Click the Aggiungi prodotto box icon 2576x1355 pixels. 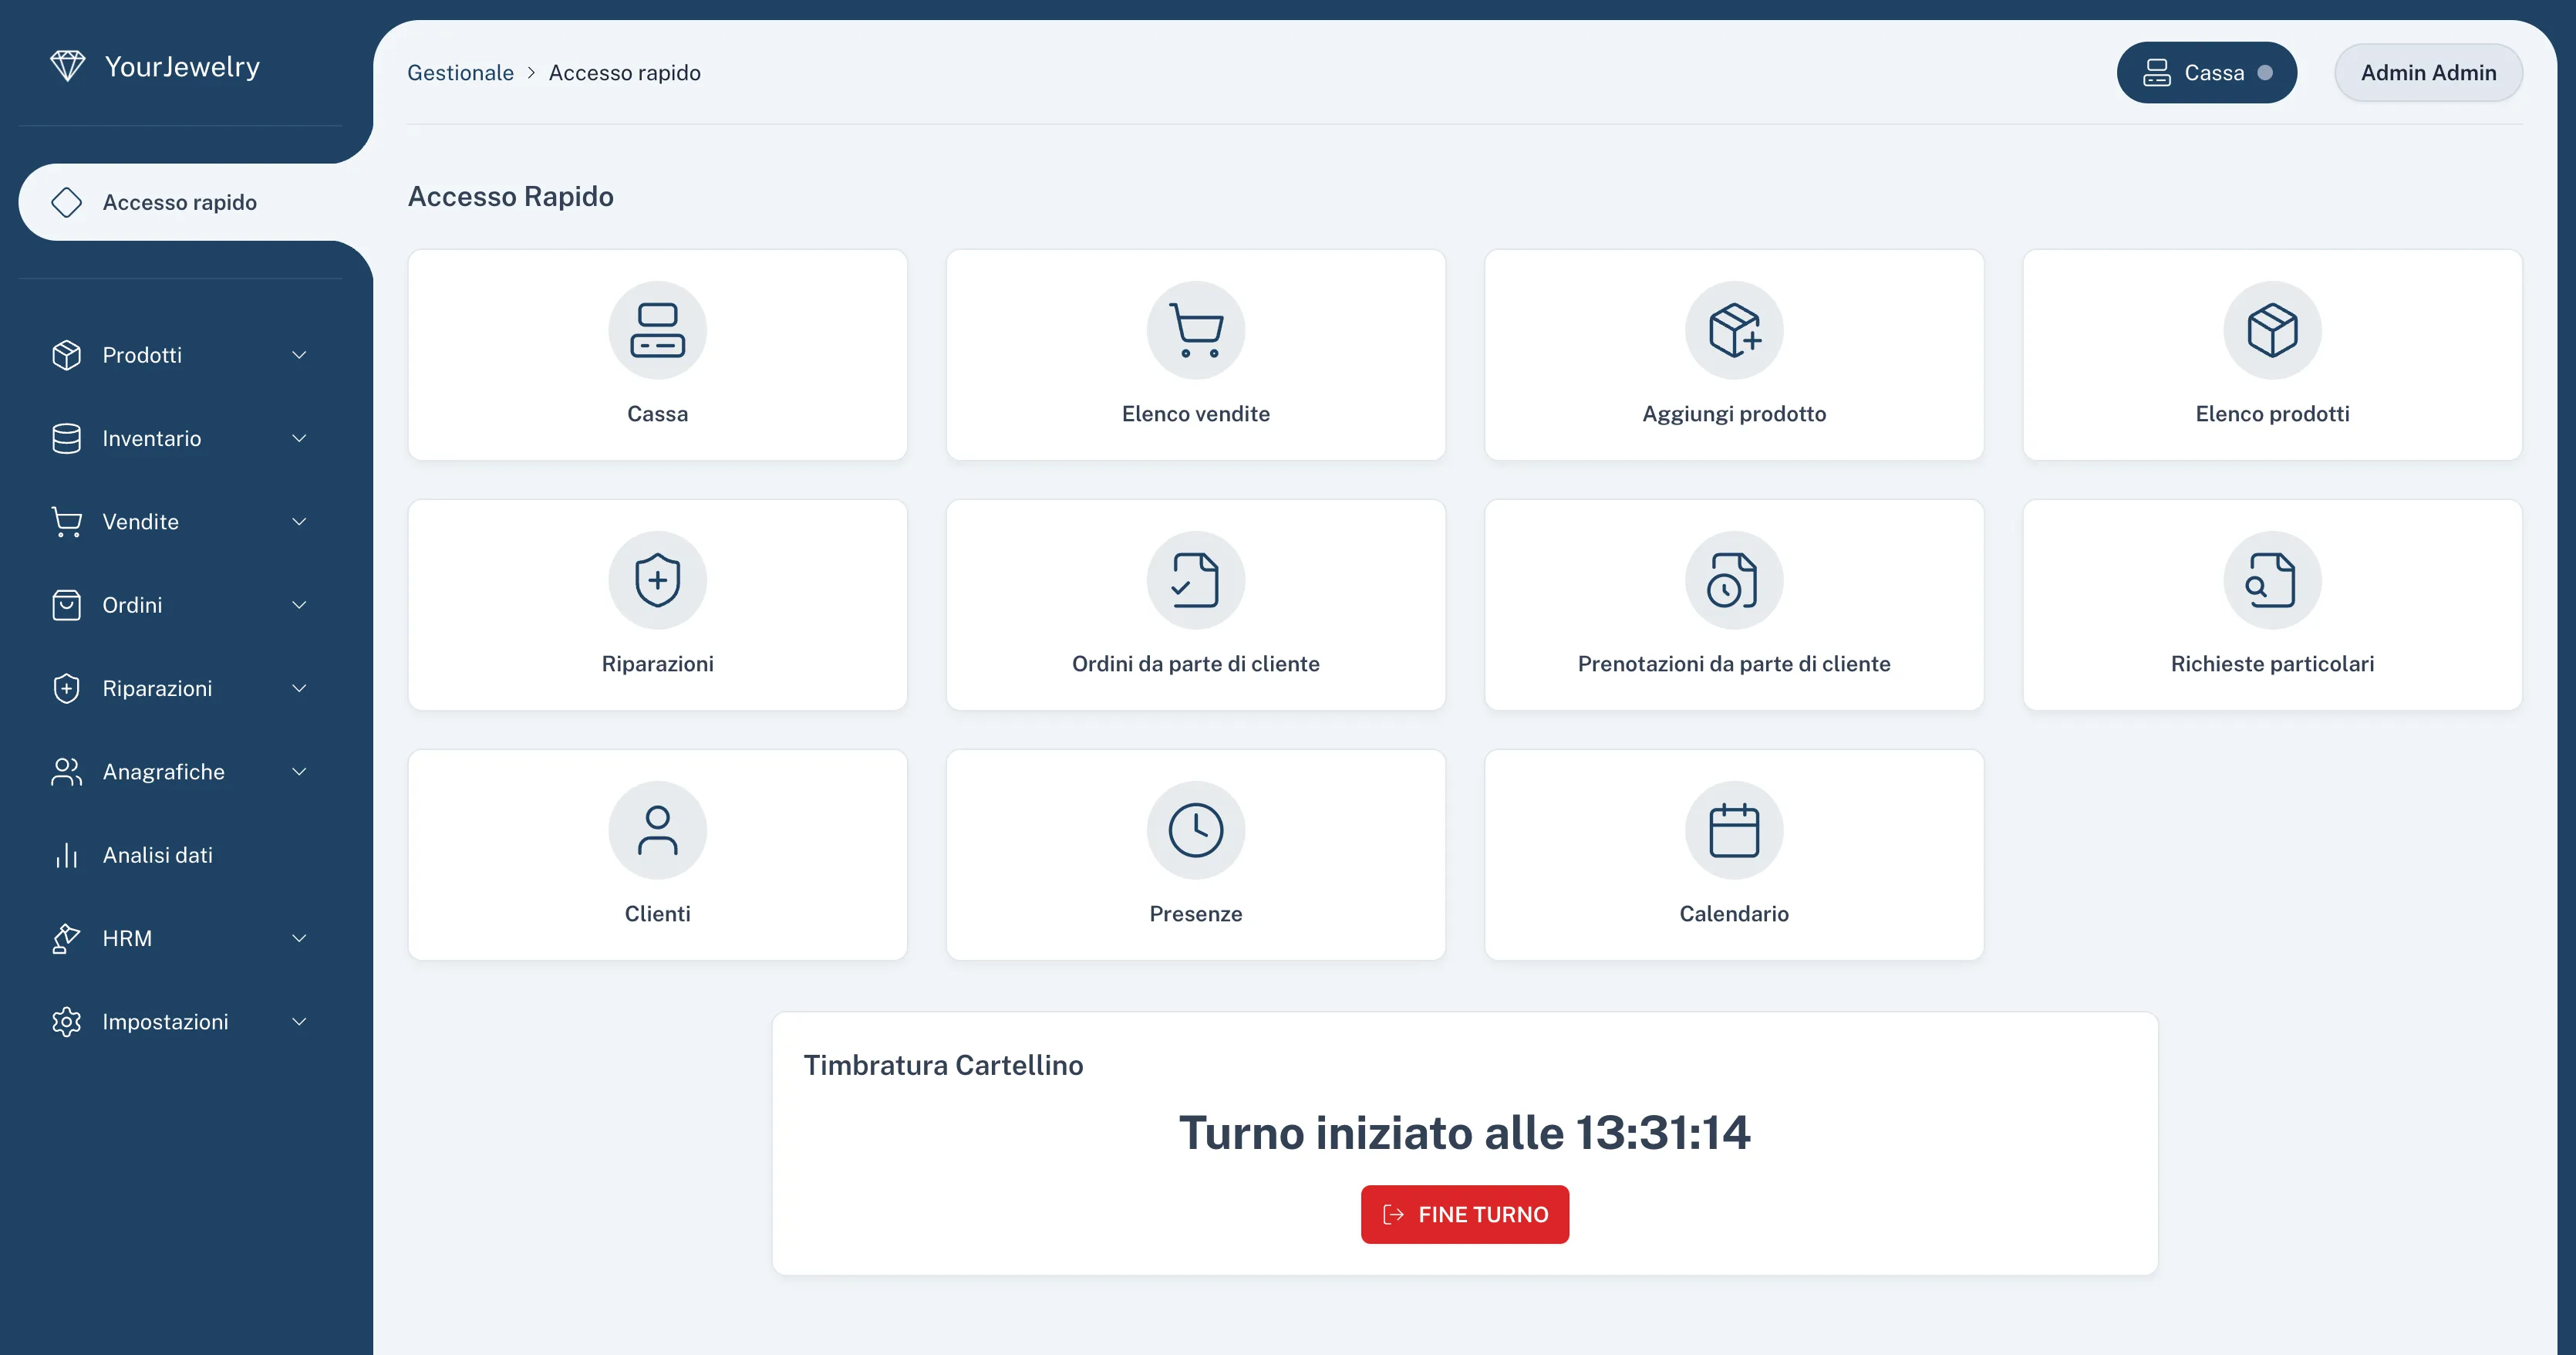tap(1734, 330)
